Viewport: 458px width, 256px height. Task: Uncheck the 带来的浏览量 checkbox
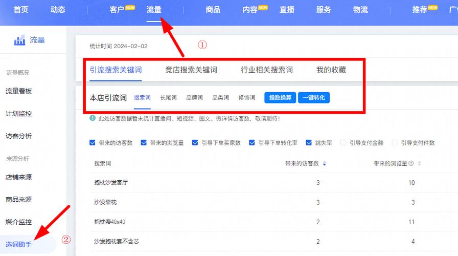(x=144, y=142)
